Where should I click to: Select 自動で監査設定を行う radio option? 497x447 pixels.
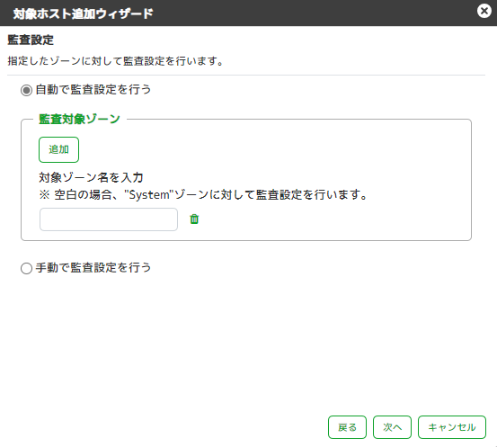[x=26, y=90]
